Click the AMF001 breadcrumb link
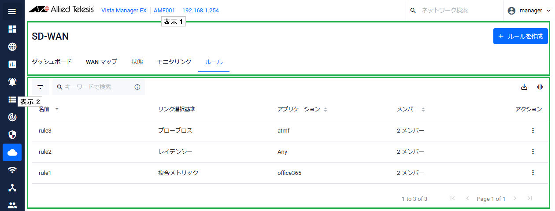The width and height of the screenshot is (555, 211). point(164,10)
